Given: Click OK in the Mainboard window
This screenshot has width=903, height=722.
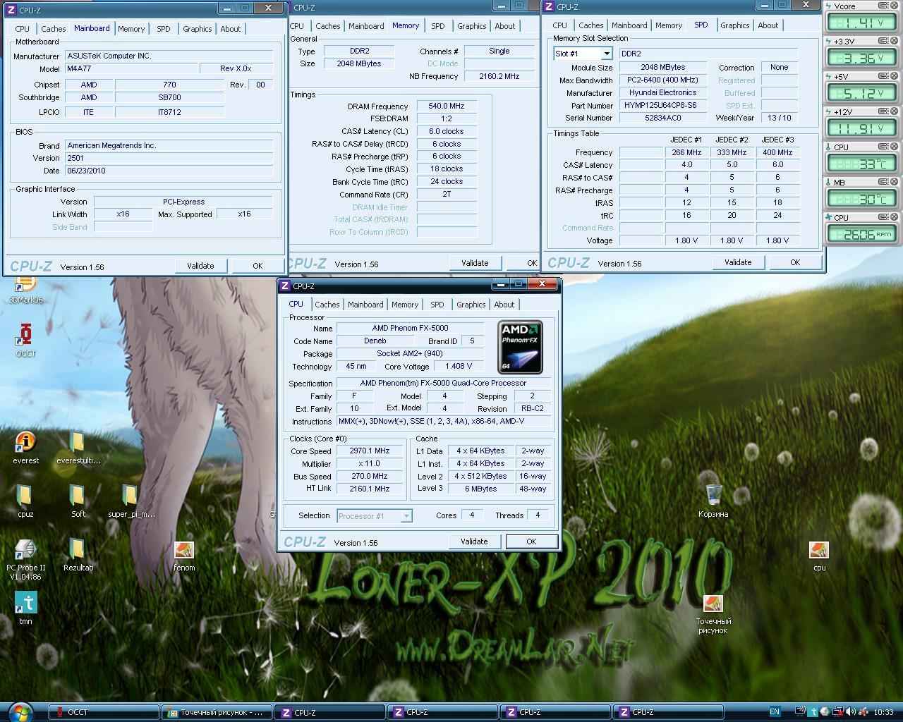Looking at the screenshot, I should pyautogui.click(x=257, y=266).
